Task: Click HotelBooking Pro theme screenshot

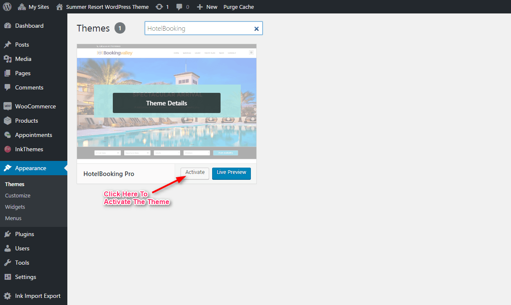Action: [x=167, y=104]
